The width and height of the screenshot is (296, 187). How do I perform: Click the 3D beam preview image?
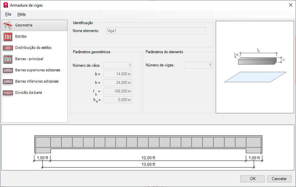coord(255,67)
